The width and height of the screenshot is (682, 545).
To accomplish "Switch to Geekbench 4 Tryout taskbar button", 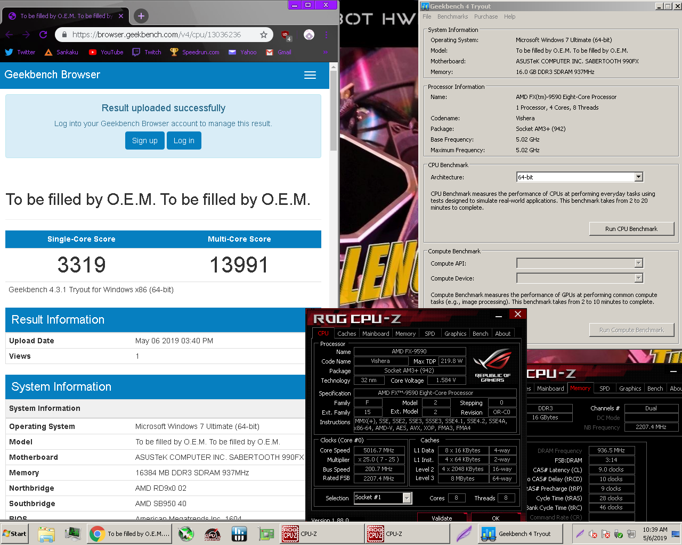I will (521, 534).
